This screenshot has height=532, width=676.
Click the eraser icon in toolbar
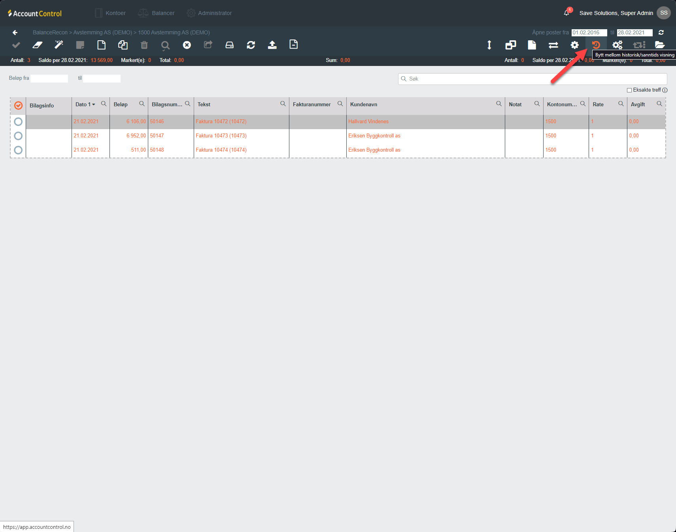click(38, 45)
